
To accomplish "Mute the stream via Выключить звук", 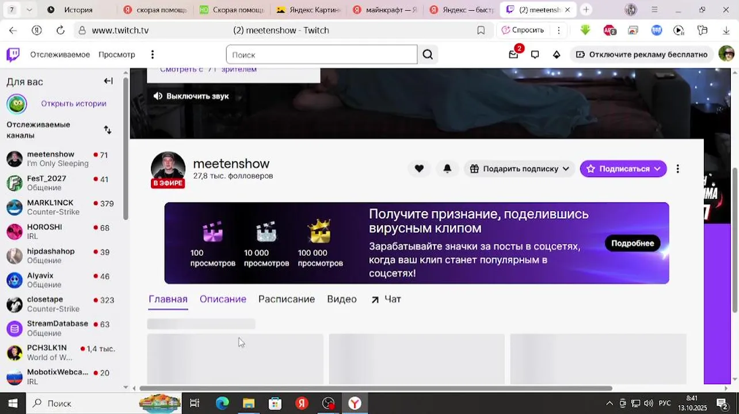I will pyautogui.click(x=191, y=96).
